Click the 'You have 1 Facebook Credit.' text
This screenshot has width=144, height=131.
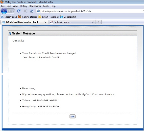click(x=42, y=57)
